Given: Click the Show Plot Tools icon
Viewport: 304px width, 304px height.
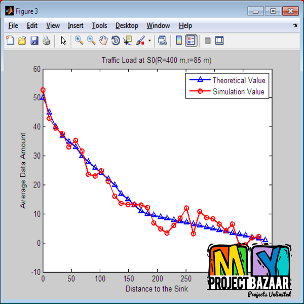Looking at the screenshot, I should point(219,41).
